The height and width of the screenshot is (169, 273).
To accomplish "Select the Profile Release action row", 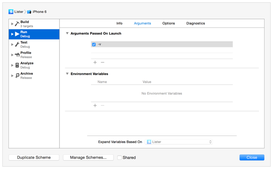I will 34,55.
